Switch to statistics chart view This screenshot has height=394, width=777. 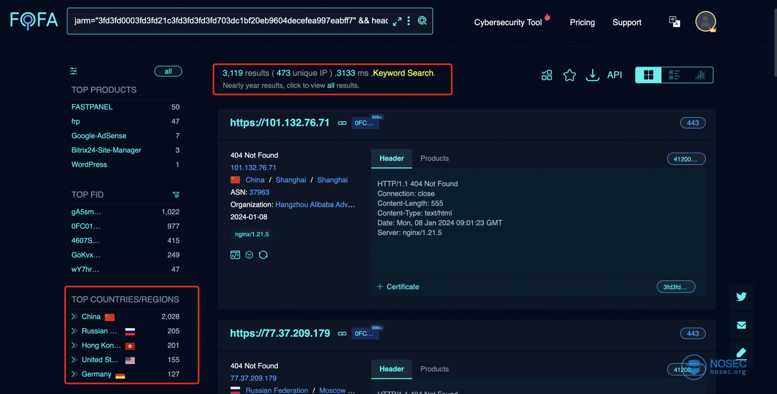click(x=700, y=75)
